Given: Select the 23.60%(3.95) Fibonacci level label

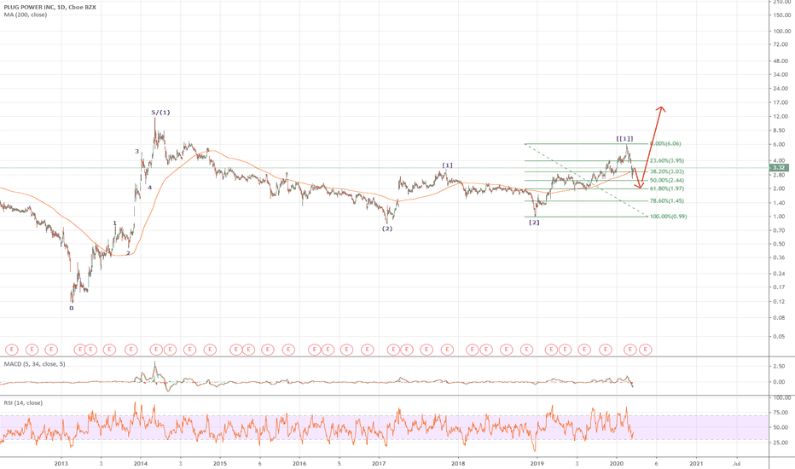Looking at the screenshot, I should point(667,160).
